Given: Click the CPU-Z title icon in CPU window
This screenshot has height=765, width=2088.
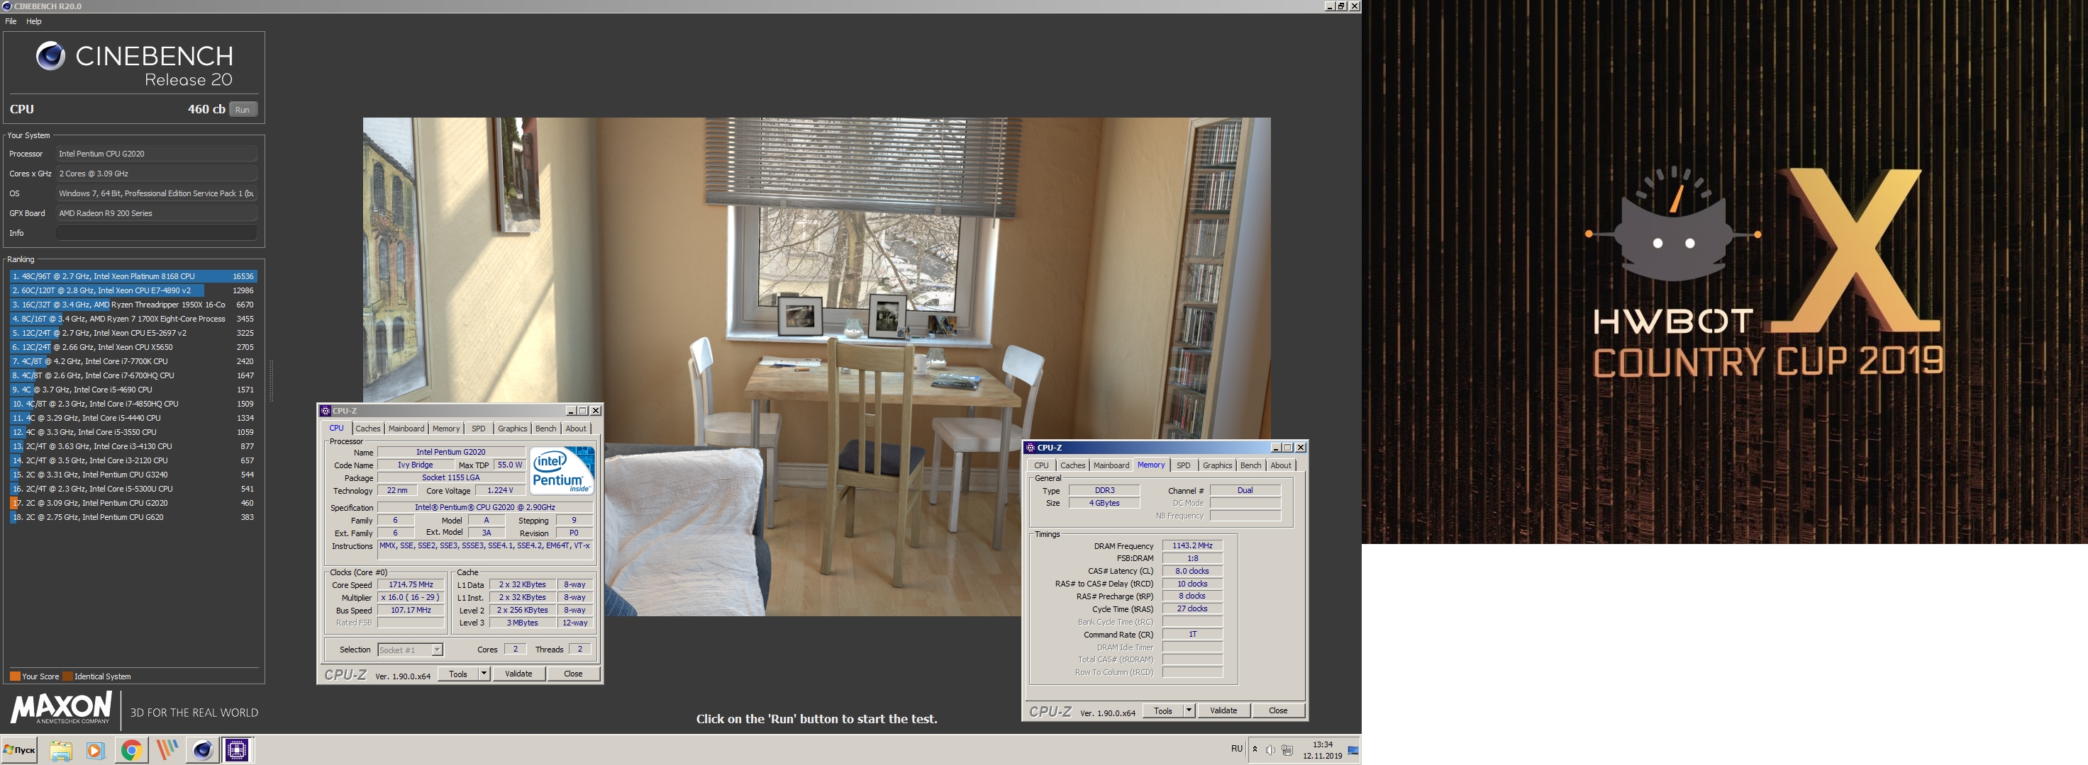Looking at the screenshot, I should point(325,410).
